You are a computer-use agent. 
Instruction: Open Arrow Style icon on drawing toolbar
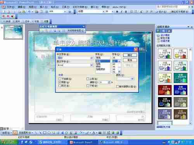tap(109, 133)
